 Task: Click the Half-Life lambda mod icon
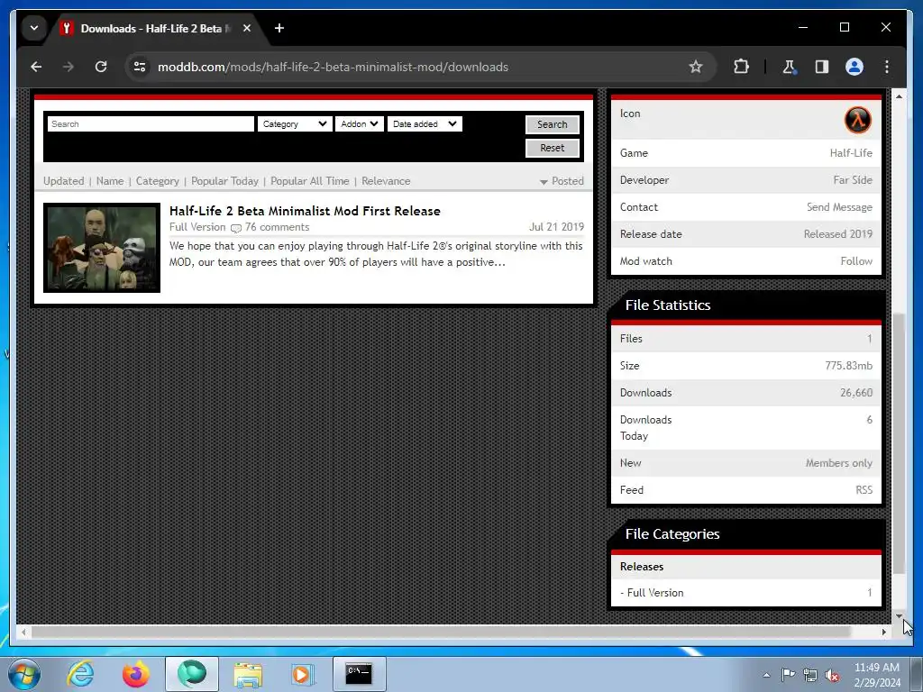pos(858,120)
